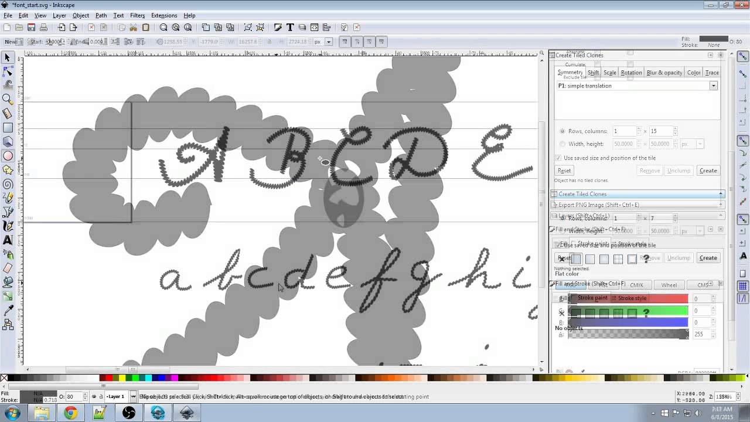Click the Group objects icon

(x=248, y=28)
